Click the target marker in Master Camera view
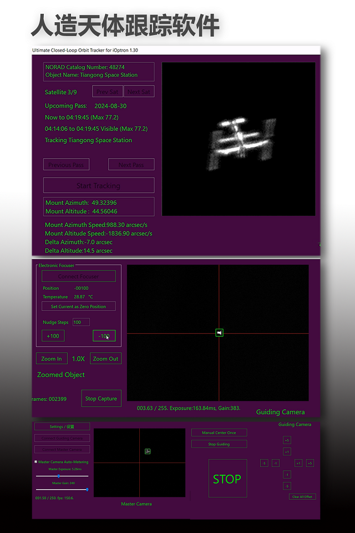The image size is (355, 533). 148,451
